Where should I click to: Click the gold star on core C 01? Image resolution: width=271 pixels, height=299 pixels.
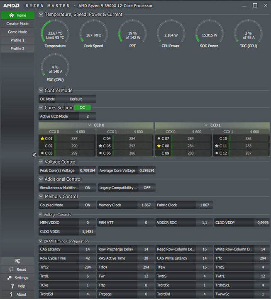[x=42, y=139]
